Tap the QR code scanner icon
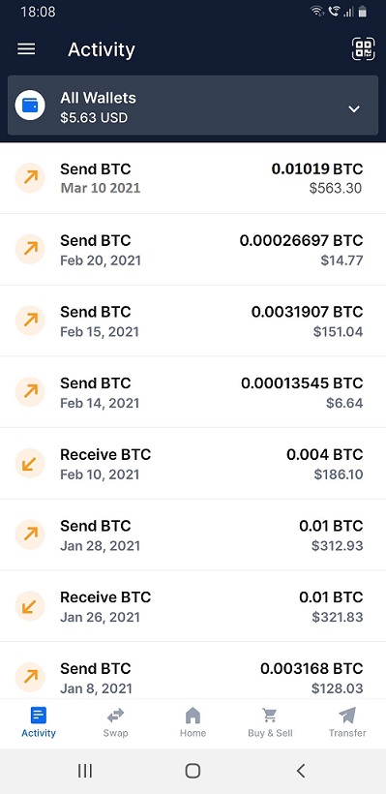The width and height of the screenshot is (386, 794). tap(363, 49)
